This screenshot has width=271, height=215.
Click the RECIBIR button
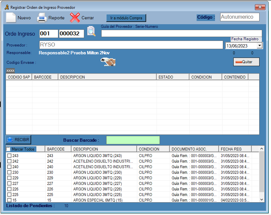pyautogui.click(x=18, y=140)
